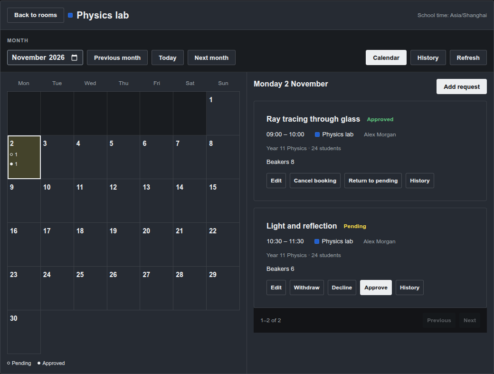This screenshot has height=374, width=494.
Task: Refresh the room calendar
Action: tap(468, 58)
